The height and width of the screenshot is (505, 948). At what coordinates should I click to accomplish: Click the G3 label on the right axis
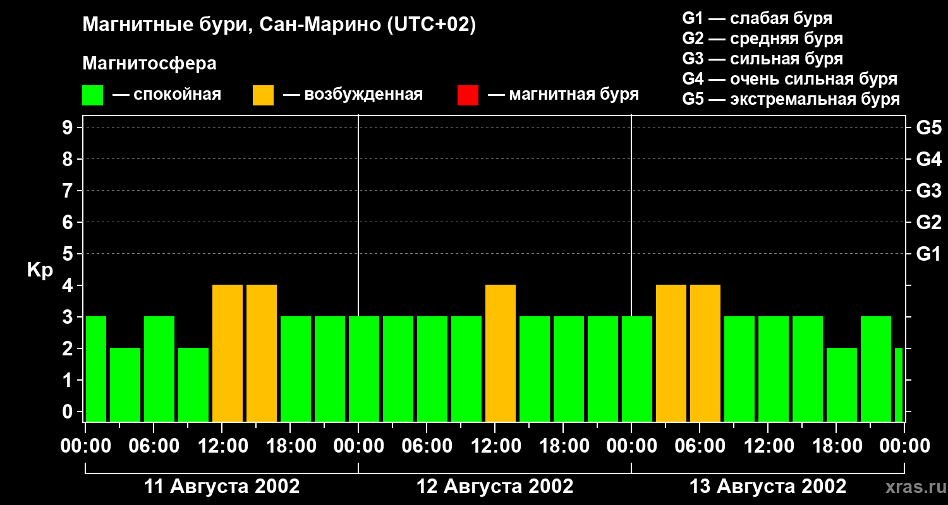[928, 191]
